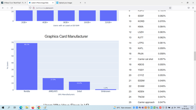196x110 pixels.
Task: Click the Graphics Card Manufacturer heading
Action: coord(66,36)
